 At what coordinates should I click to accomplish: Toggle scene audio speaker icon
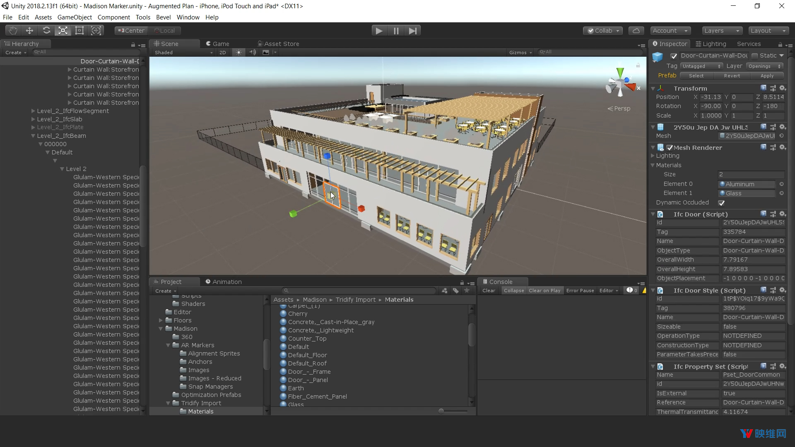252,53
